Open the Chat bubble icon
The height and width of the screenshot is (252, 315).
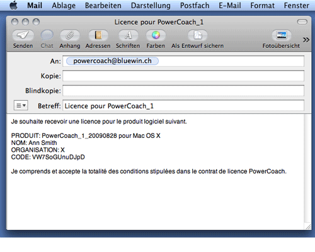[x=47, y=35]
